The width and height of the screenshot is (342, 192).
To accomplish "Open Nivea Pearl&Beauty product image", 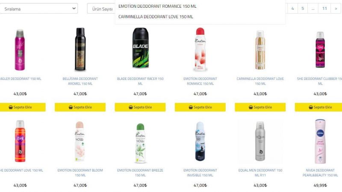I will pyautogui.click(x=320, y=141).
